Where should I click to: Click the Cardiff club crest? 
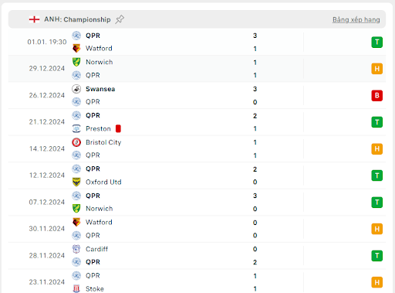click(x=76, y=249)
